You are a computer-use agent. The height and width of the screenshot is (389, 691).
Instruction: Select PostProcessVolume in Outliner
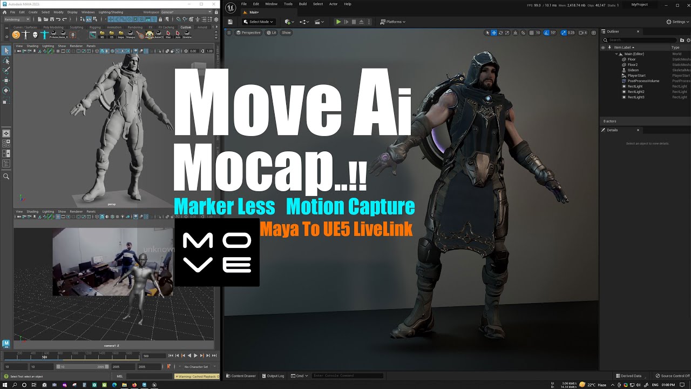643,81
